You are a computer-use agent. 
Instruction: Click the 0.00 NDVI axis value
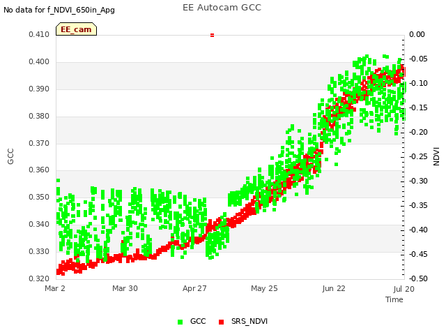click(x=417, y=35)
